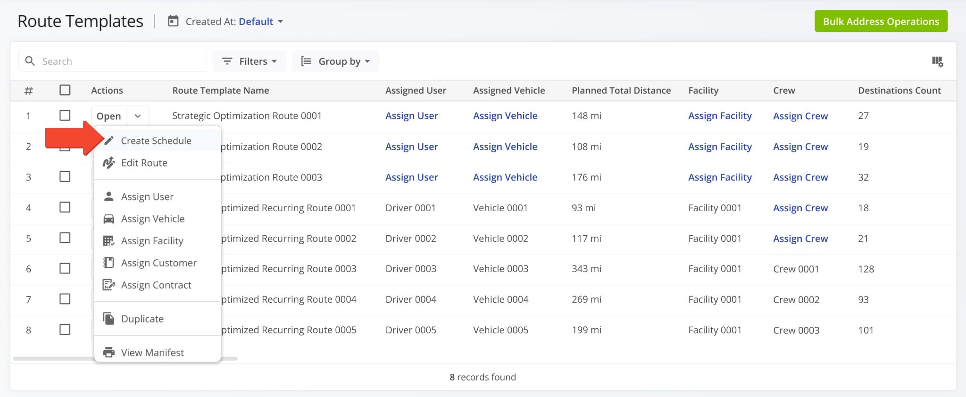Check the row 8 checkbox
The image size is (966, 397).
click(65, 330)
